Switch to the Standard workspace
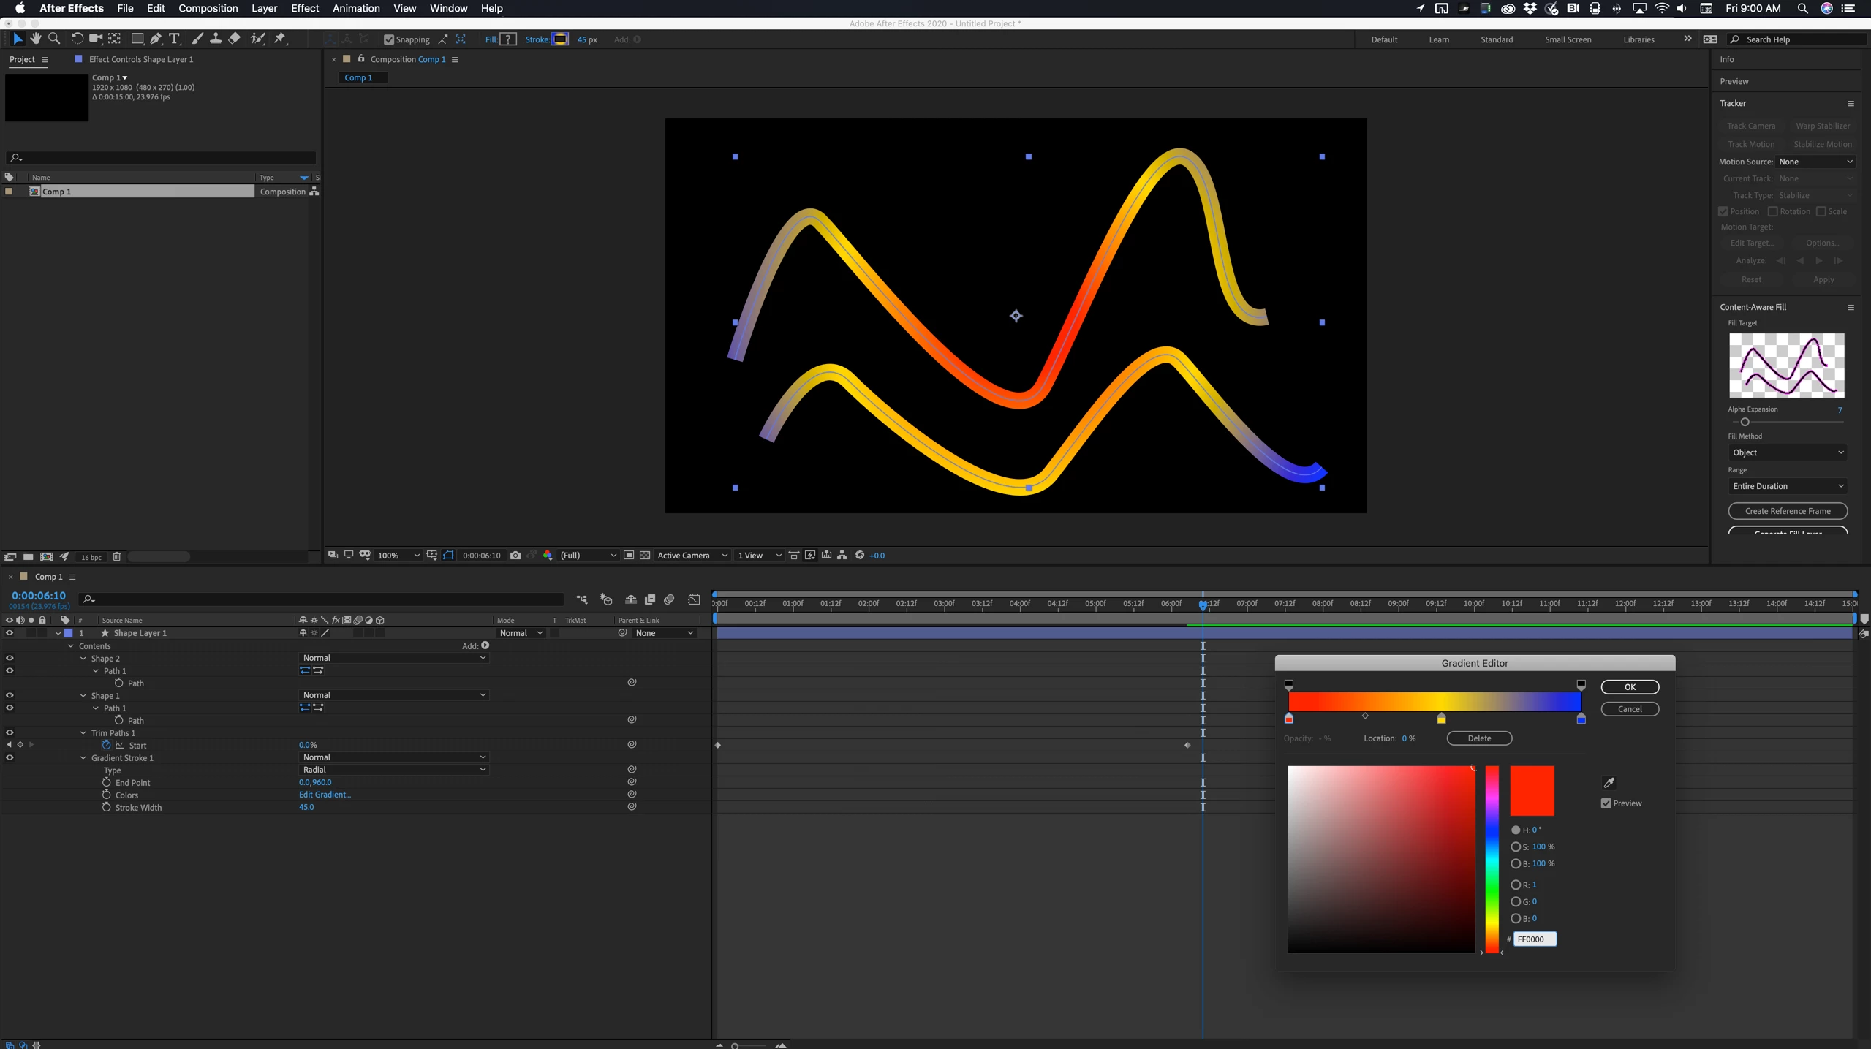The image size is (1871, 1049). [1496, 39]
